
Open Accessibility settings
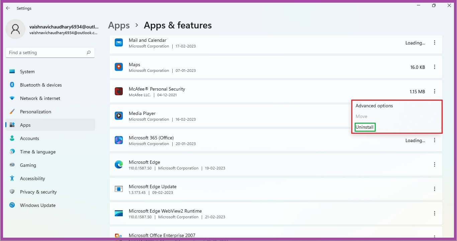pyautogui.click(x=50, y=178)
